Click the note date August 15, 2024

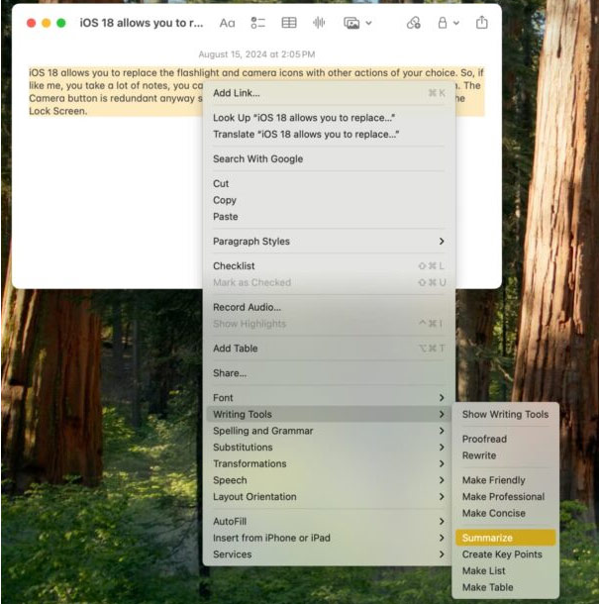click(256, 54)
